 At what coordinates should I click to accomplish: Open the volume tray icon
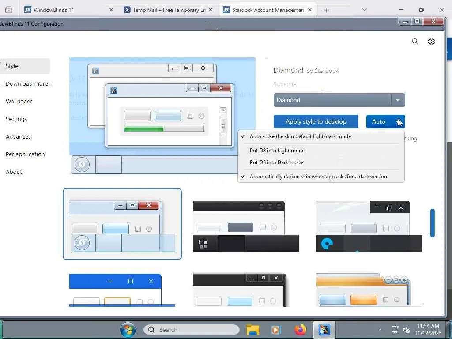(407, 330)
